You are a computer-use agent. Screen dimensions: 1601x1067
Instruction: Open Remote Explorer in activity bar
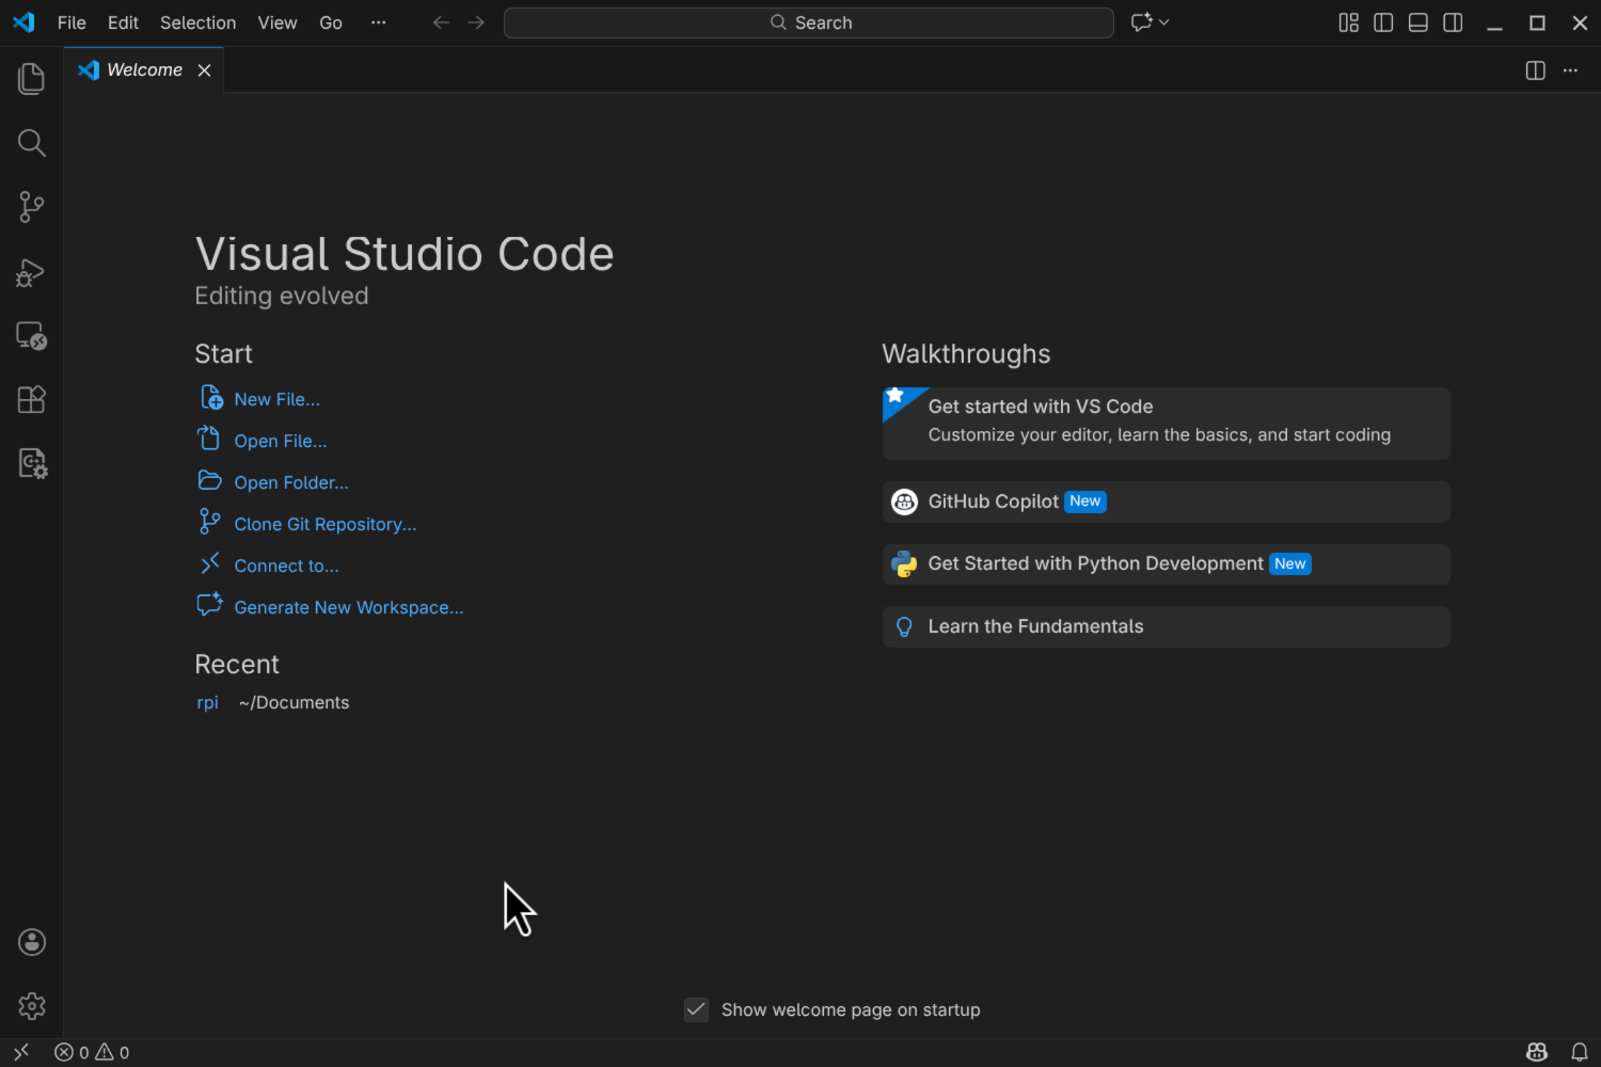(x=31, y=336)
